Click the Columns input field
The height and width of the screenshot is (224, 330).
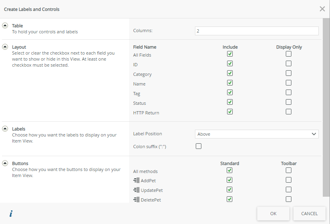click(x=256, y=31)
